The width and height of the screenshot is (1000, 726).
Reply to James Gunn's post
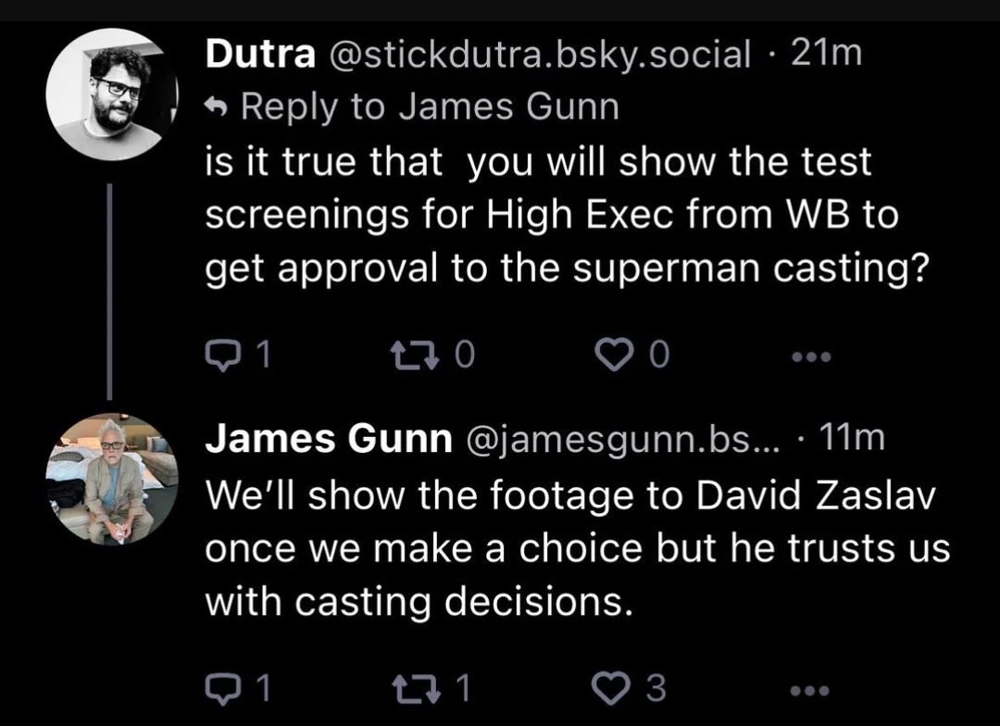(220, 688)
